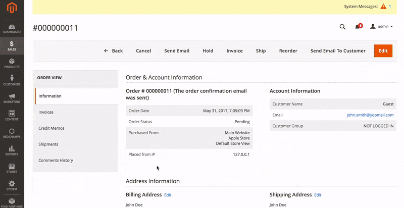Open the RedChamps sidebar menu
This screenshot has height=208, width=404.
12,133
